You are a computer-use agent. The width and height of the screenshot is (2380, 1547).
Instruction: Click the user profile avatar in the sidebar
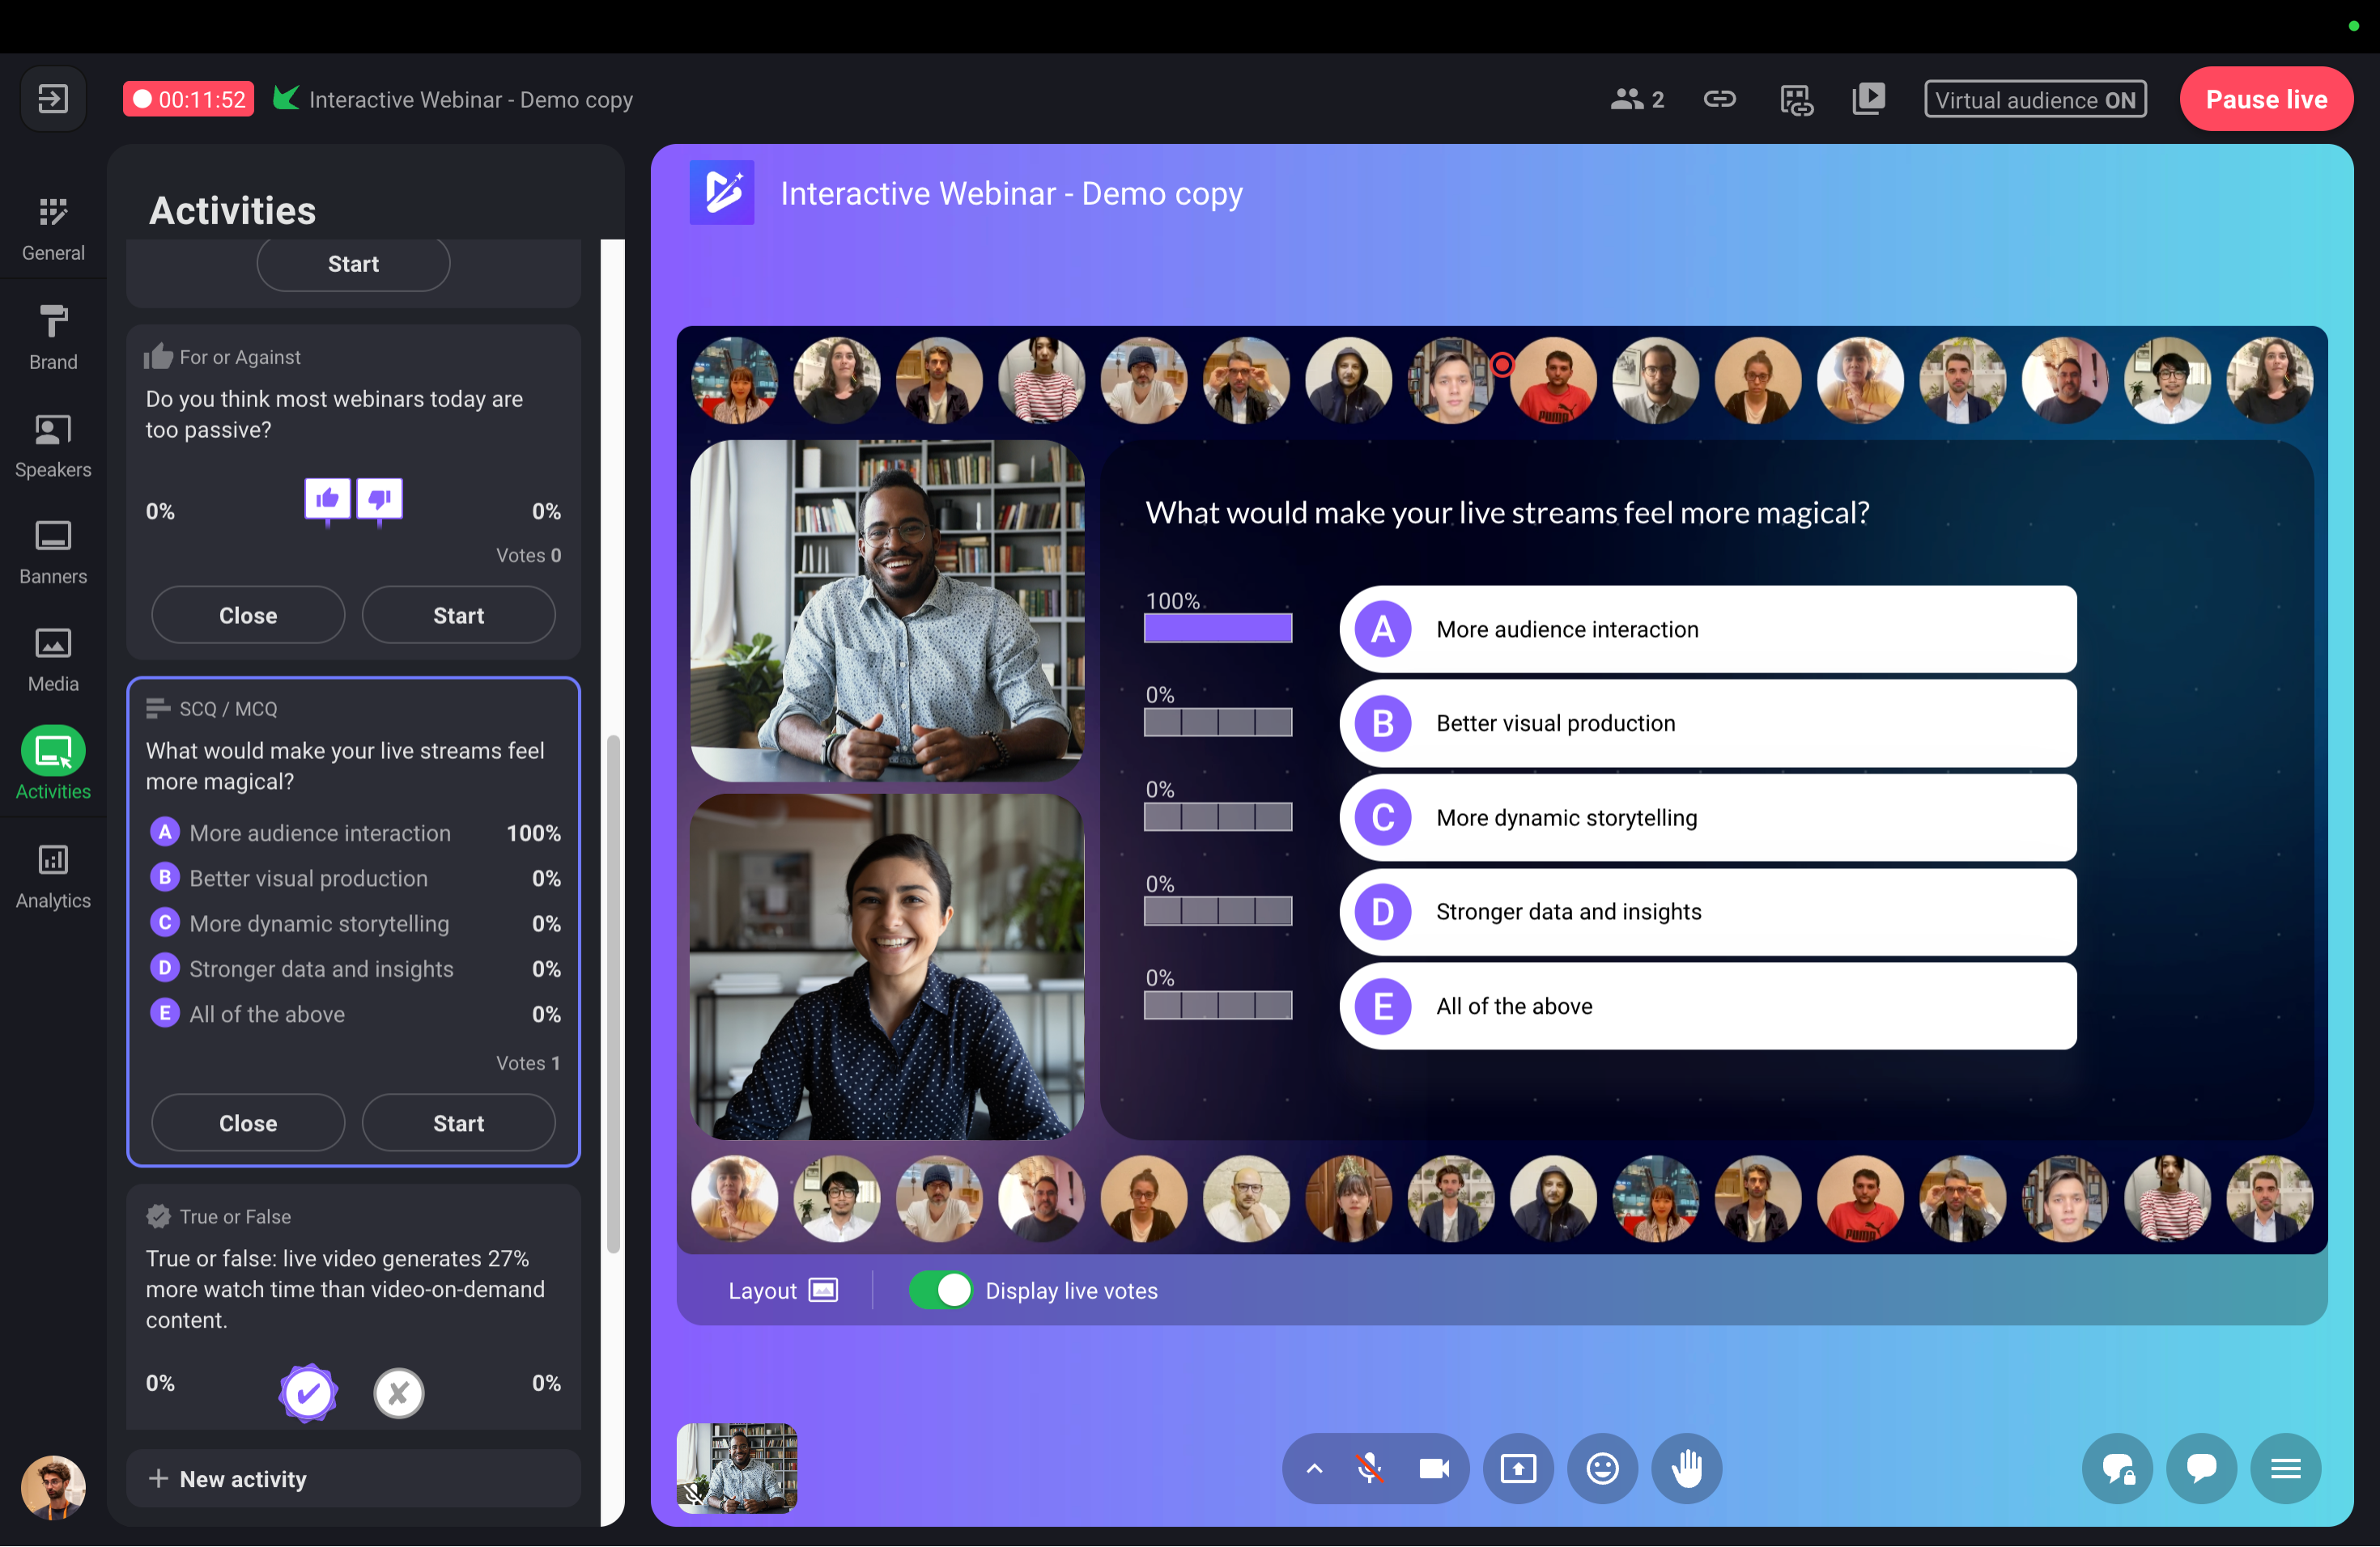[x=53, y=1487]
